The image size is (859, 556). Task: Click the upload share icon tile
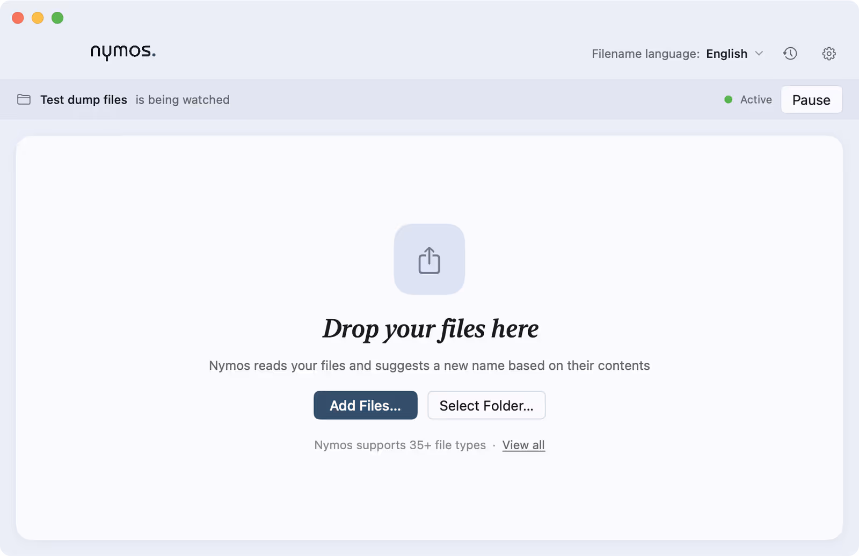point(429,259)
